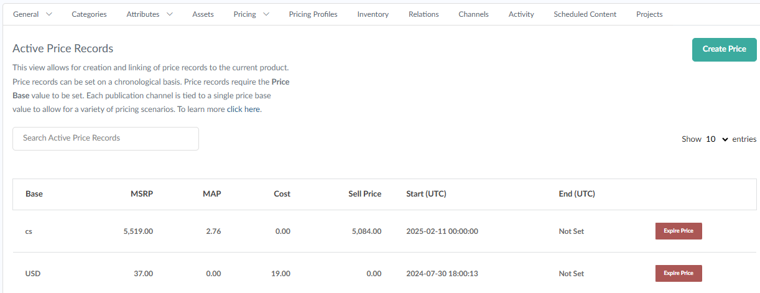Sort by the Start (UTC) column header
Screen dimensions: 760x293
coord(426,194)
